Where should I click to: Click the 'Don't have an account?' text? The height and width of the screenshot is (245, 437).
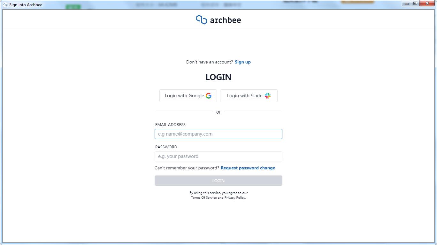click(210, 62)
